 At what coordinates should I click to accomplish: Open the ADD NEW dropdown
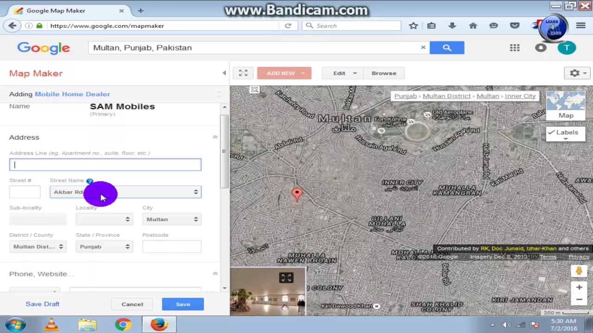(284, 73)
